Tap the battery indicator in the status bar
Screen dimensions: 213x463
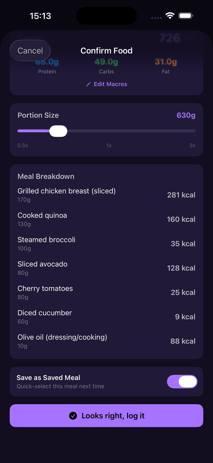click(x=185, y=15)
